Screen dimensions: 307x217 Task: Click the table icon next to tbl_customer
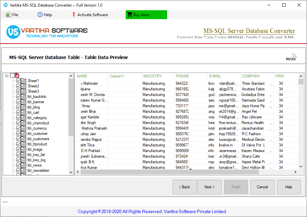coord(24,134)
